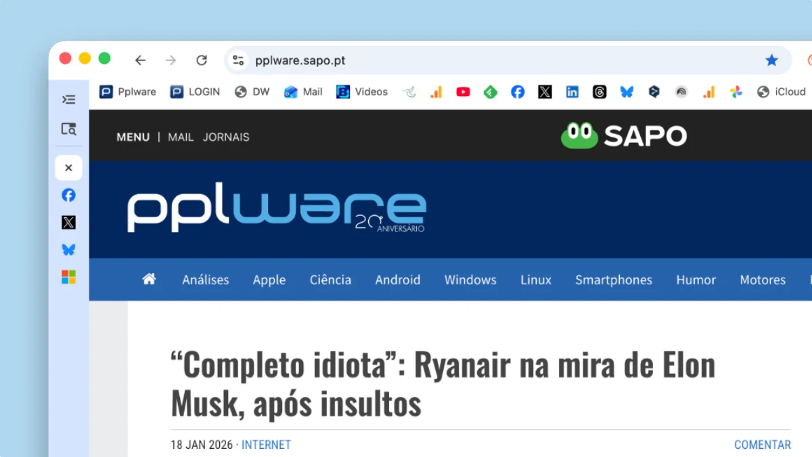
Task: Open the Google Photos pinwheel bookmark
Action: click(736, 92)
